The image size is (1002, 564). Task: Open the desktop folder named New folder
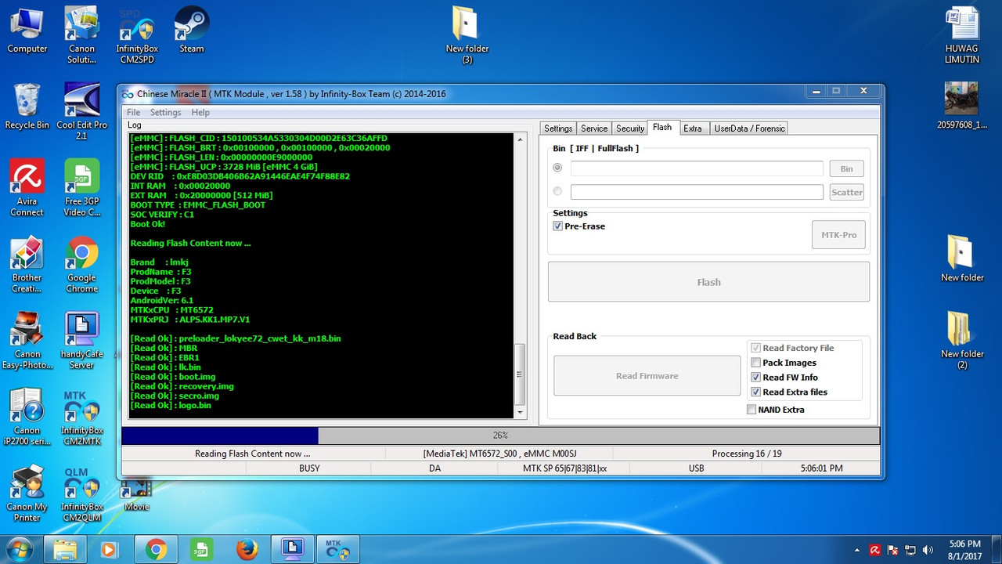(961, 258)
